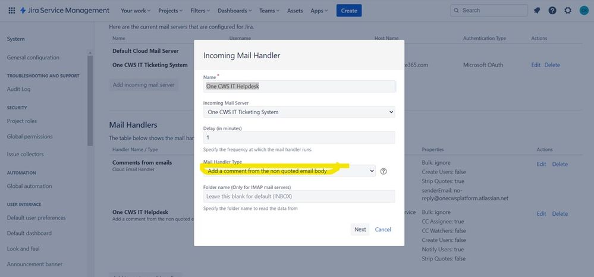Image resolution: width=594 pixels, height=277 pixels.
Task: Click the Mail Handlers heading
Action: 133,125
